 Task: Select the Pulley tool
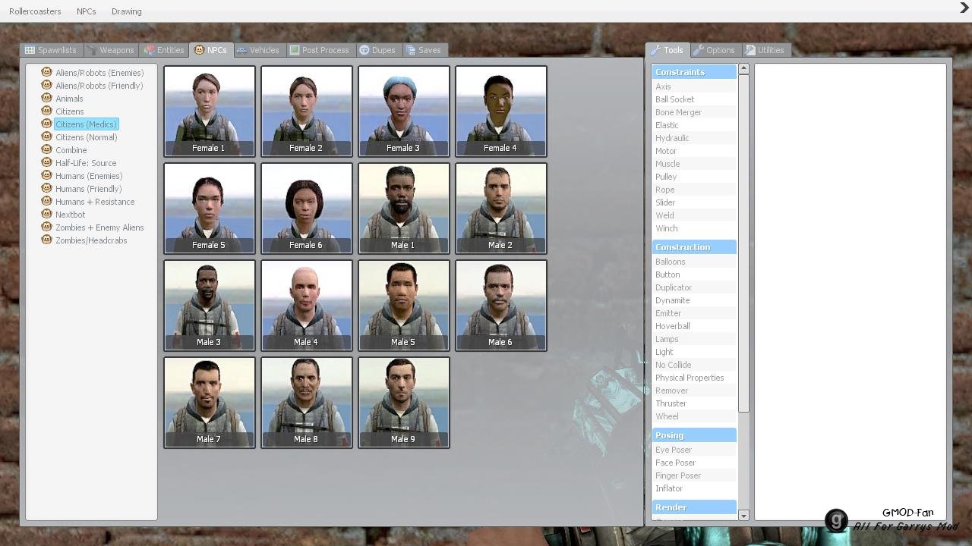pyautogui.click(x=694, y=177)
